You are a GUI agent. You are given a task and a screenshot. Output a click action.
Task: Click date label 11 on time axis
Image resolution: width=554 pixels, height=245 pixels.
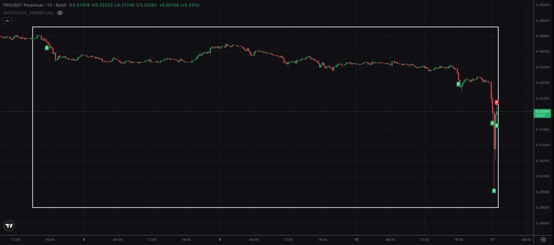[x=492, y=239]
